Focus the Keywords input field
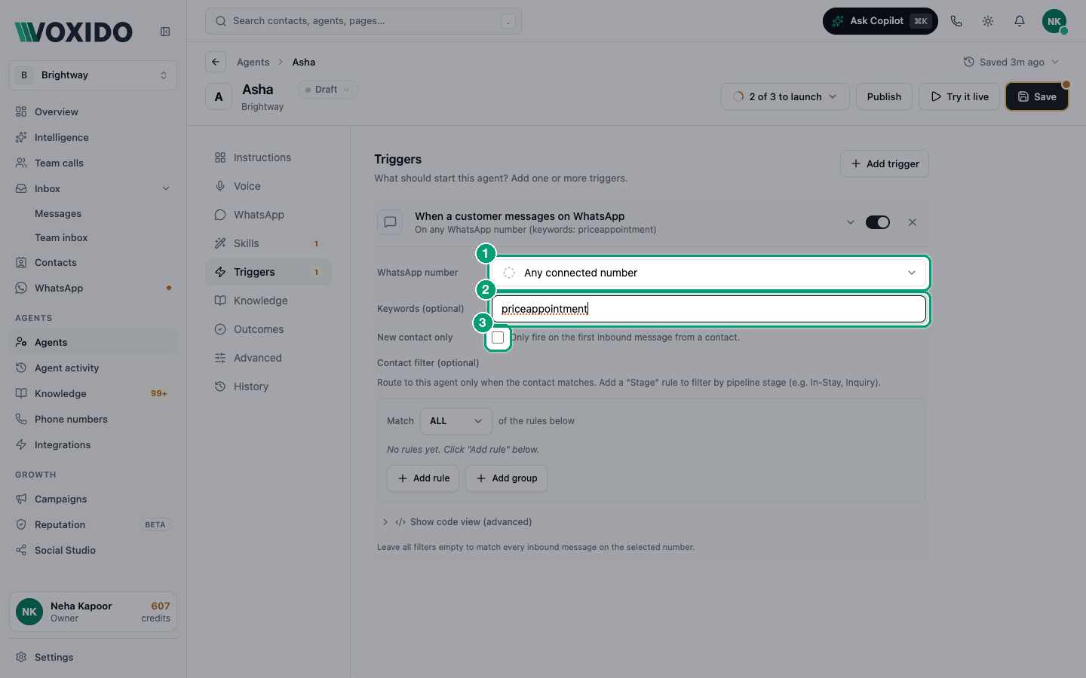This screenshot has height=678, width=1086. click(x=709, y=309)
